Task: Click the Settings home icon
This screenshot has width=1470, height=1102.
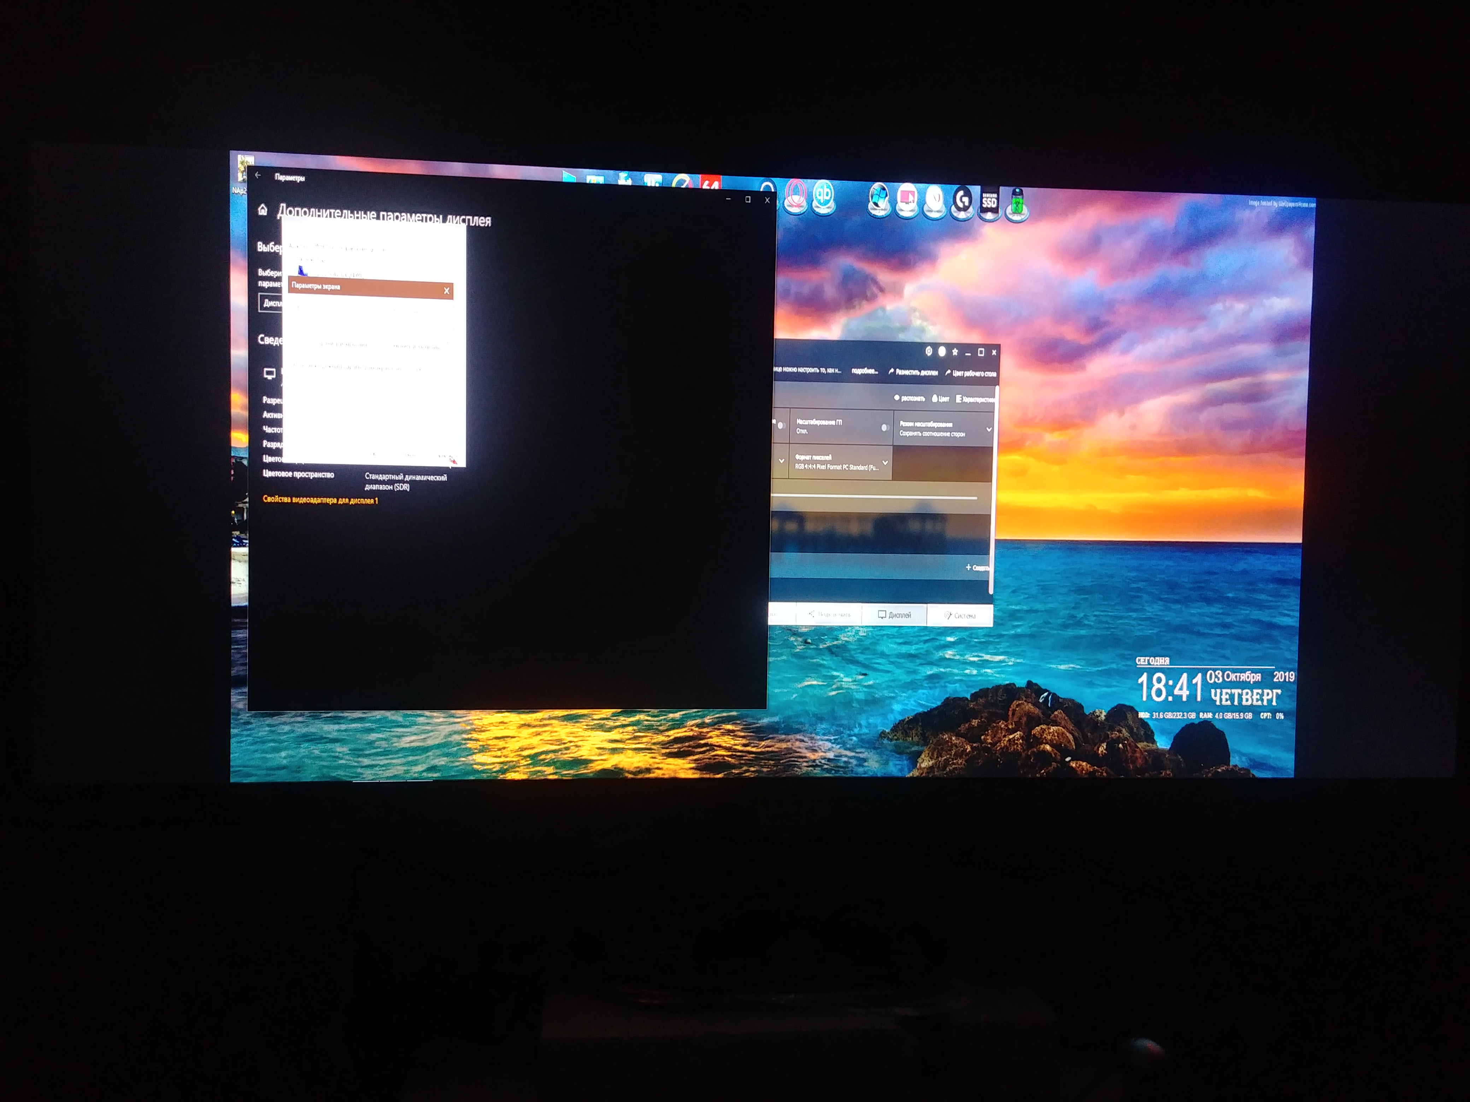Action: [x=263, y=210]
